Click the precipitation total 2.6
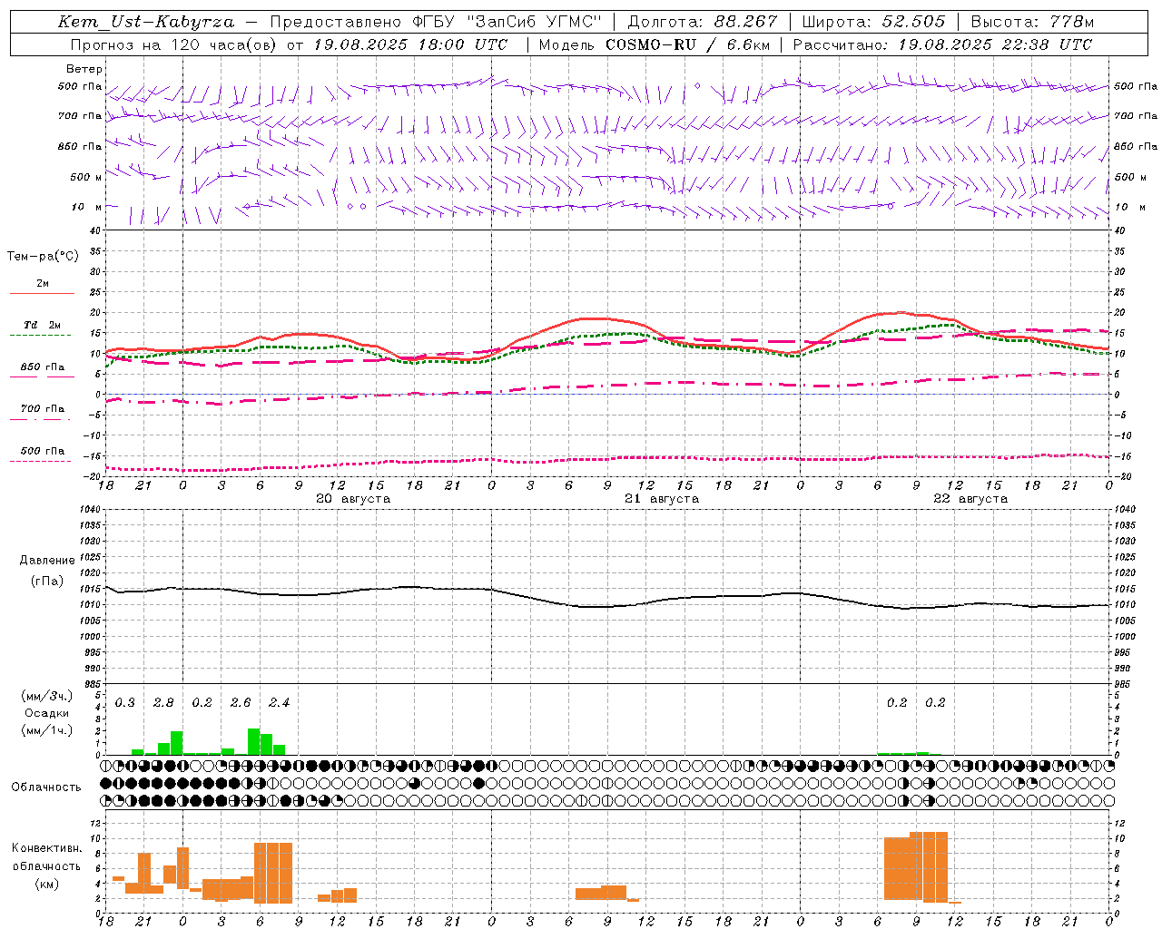This screenshot has width=1162, height=929. point(241,703)
